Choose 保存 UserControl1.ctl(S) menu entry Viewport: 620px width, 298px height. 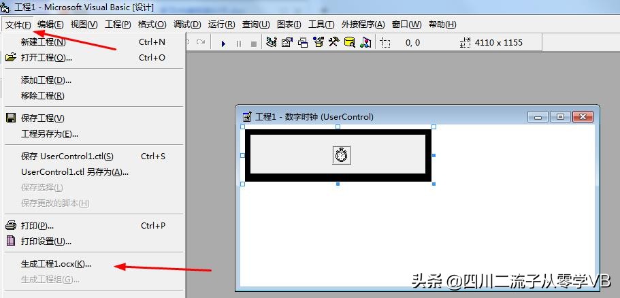(x=94, y=156)
